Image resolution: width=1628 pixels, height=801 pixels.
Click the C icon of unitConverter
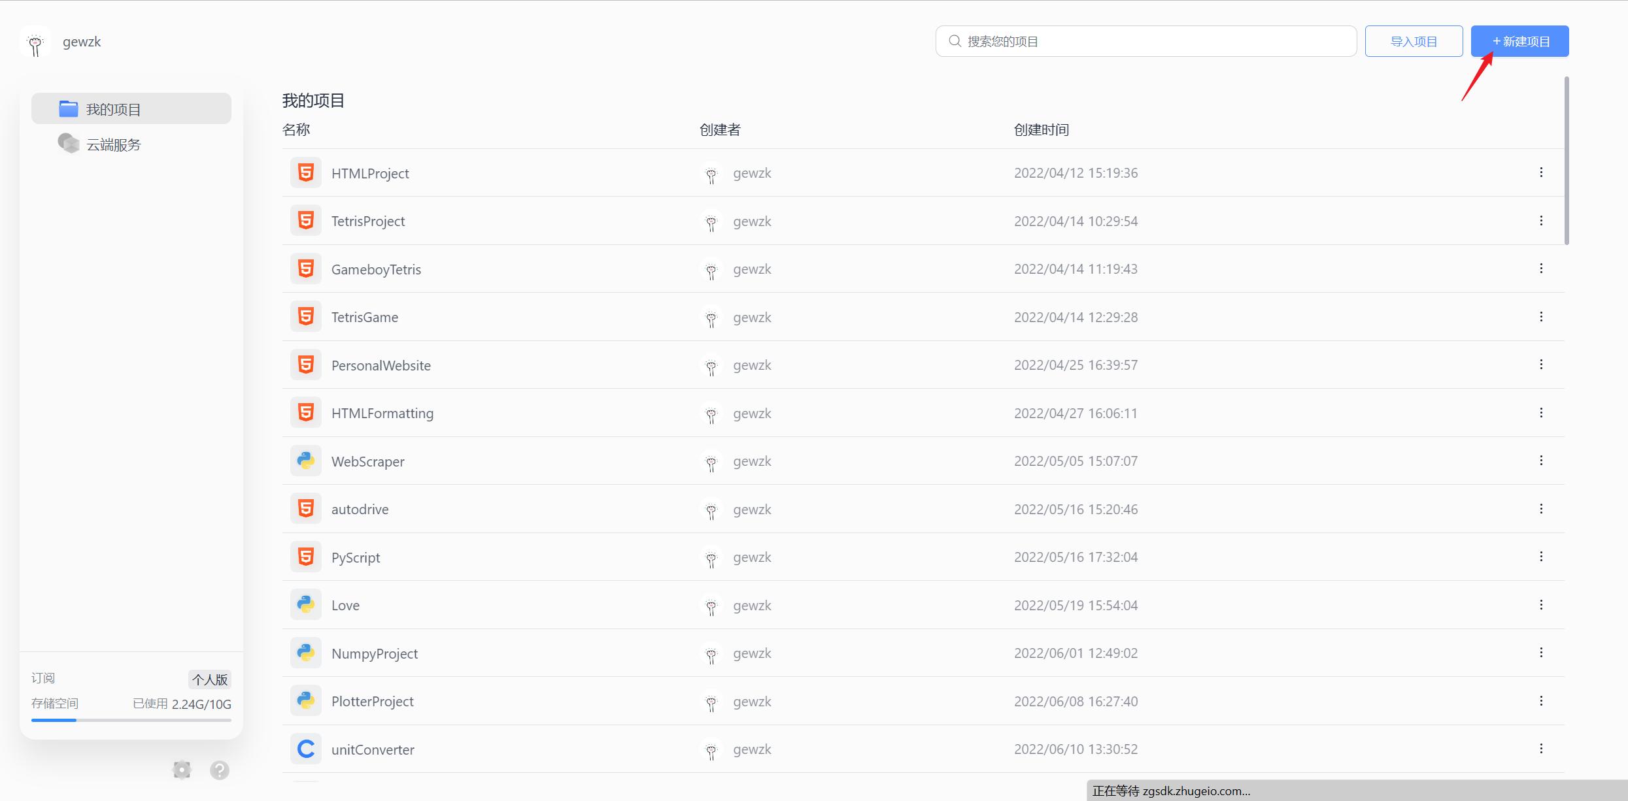point(305,749)
